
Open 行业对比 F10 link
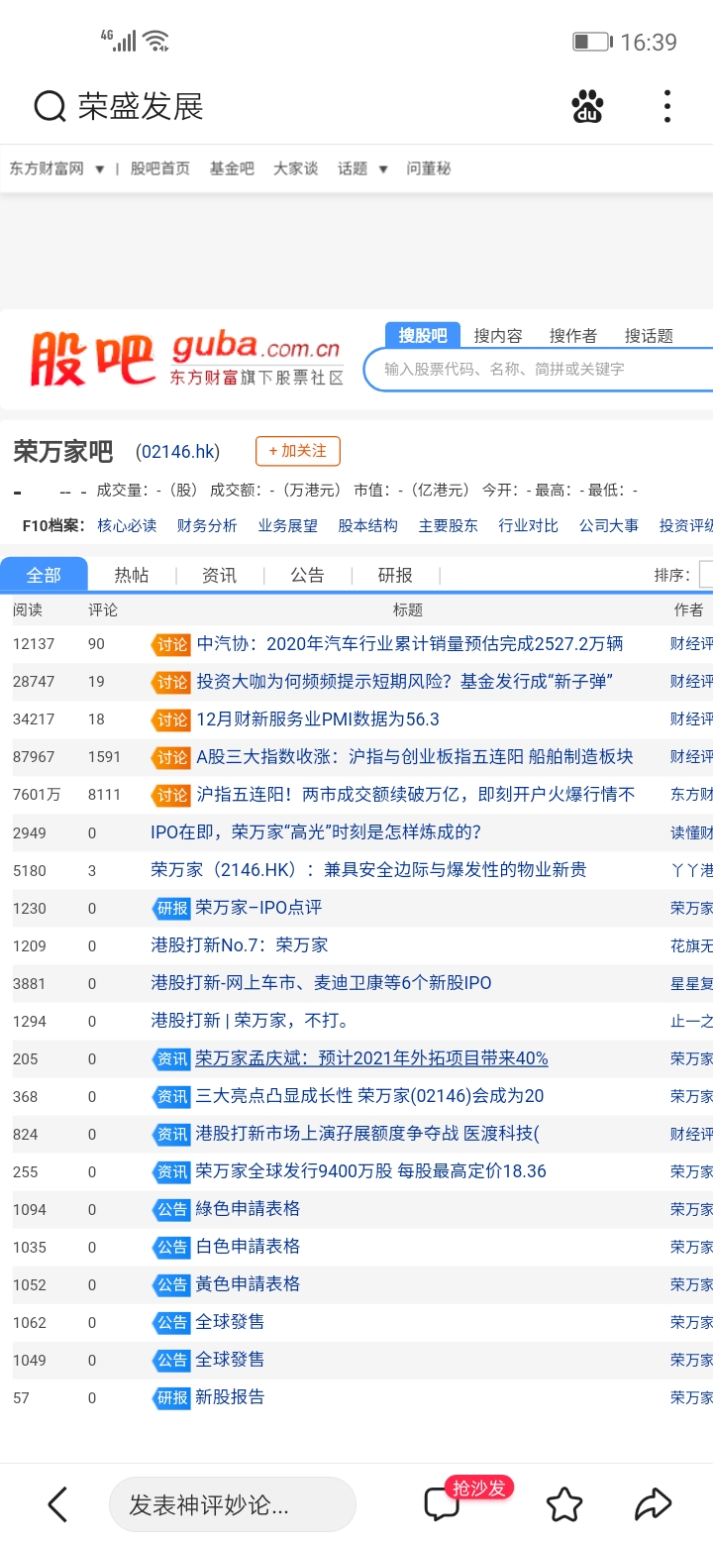pos(528,526)
